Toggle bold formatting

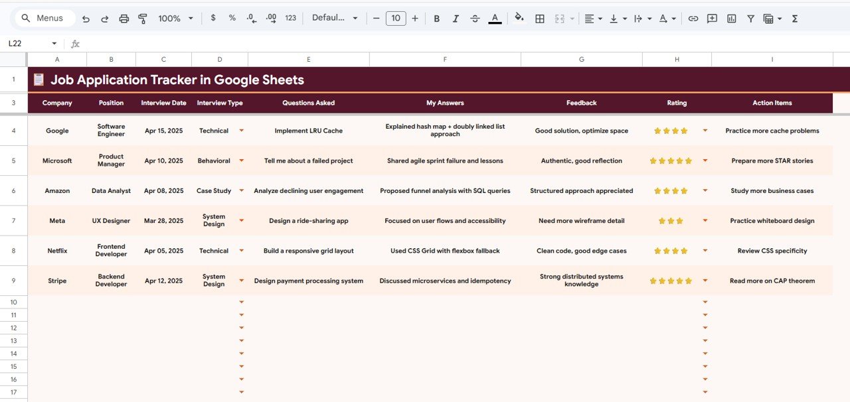coord(436,19)
